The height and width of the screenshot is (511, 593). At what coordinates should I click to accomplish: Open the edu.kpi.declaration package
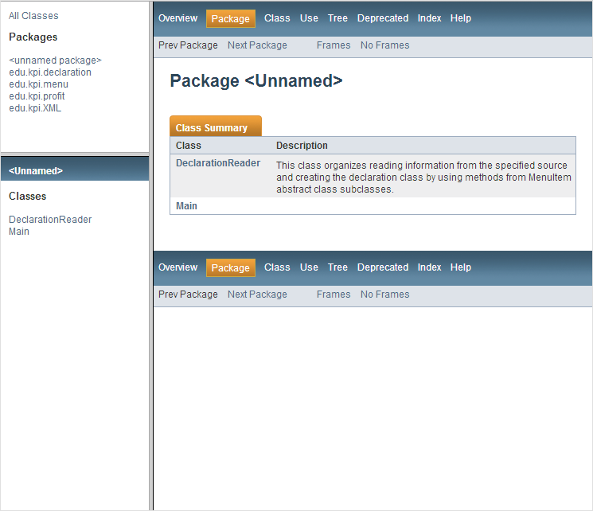point(50,72)
